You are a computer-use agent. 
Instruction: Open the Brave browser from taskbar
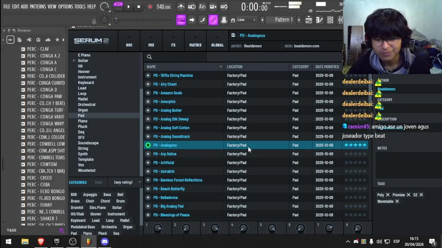click(41, 241)
